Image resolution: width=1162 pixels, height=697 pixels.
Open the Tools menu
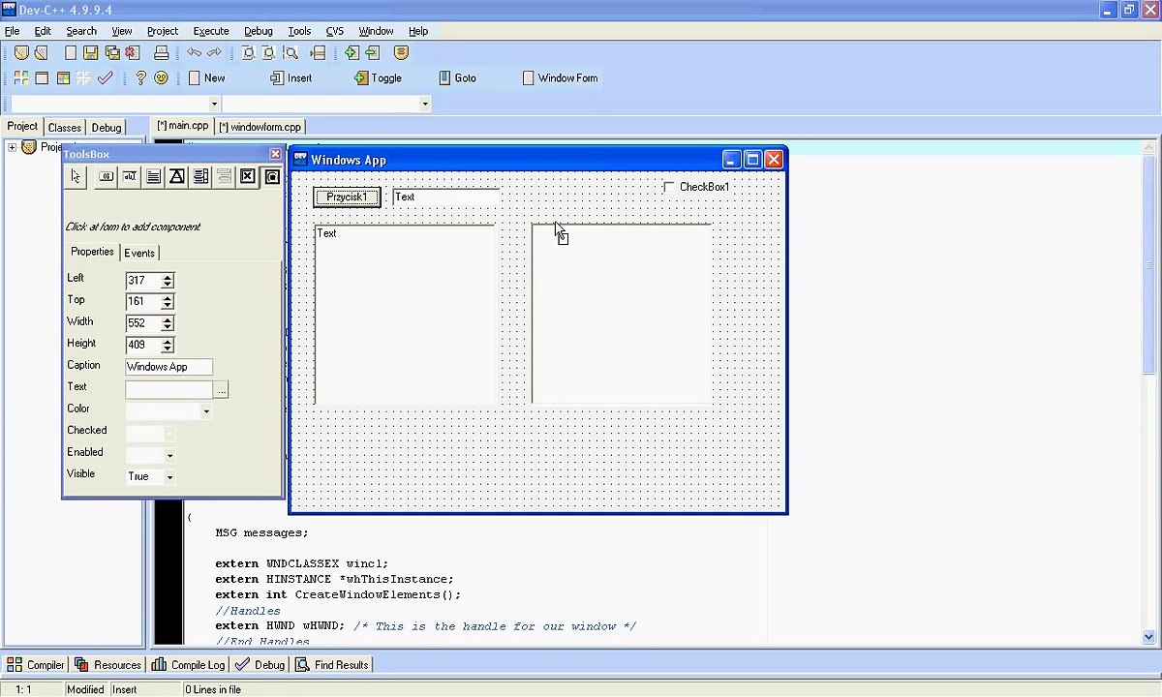coord(299,31)
